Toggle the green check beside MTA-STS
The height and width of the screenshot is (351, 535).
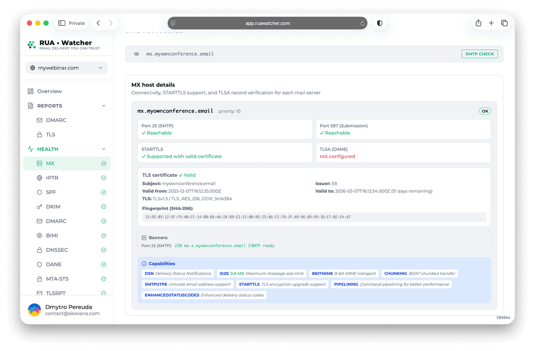103,279
